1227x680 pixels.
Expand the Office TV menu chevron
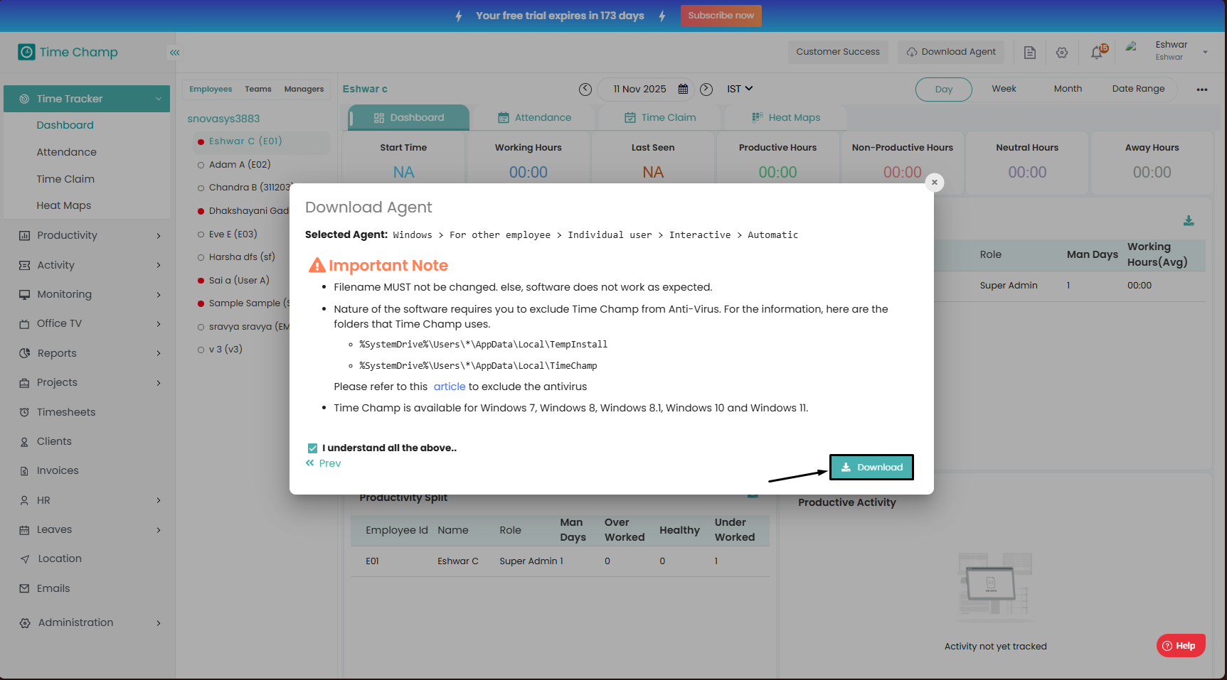(159, 324)
